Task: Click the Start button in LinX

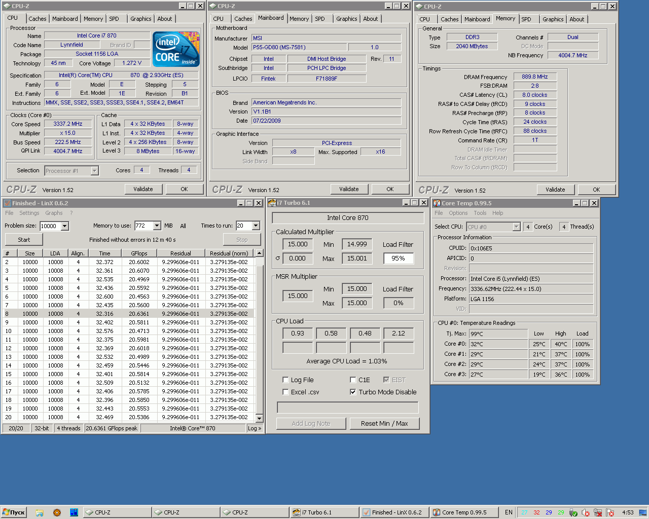Action: [x=24, y=240]
